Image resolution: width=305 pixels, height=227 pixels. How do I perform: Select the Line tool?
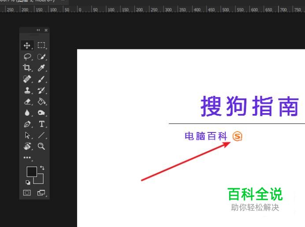point(41,135)
